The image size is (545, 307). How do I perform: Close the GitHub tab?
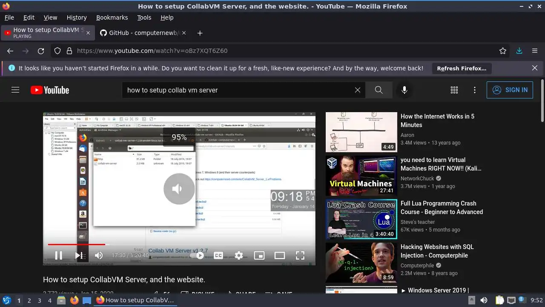point(184,33)
